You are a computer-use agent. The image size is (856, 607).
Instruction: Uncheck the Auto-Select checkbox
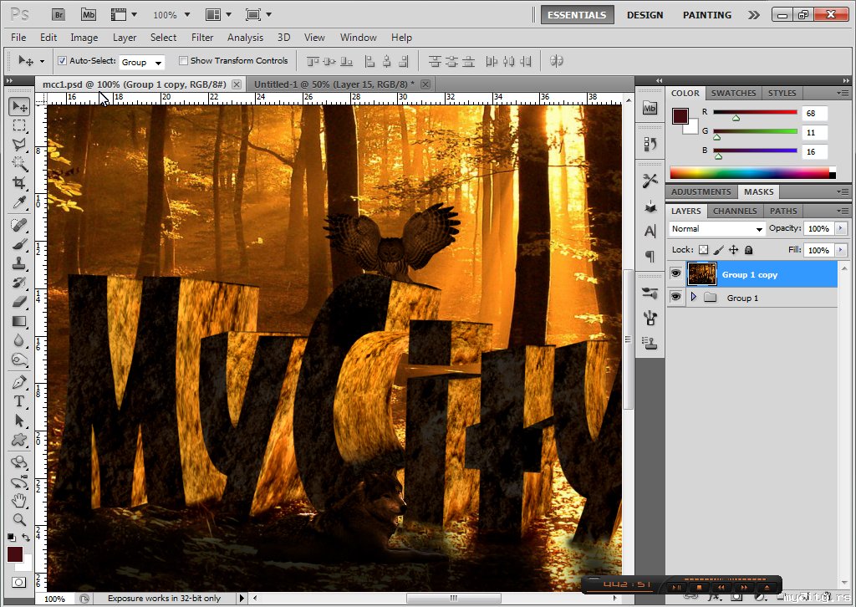[x=62, y=61]
